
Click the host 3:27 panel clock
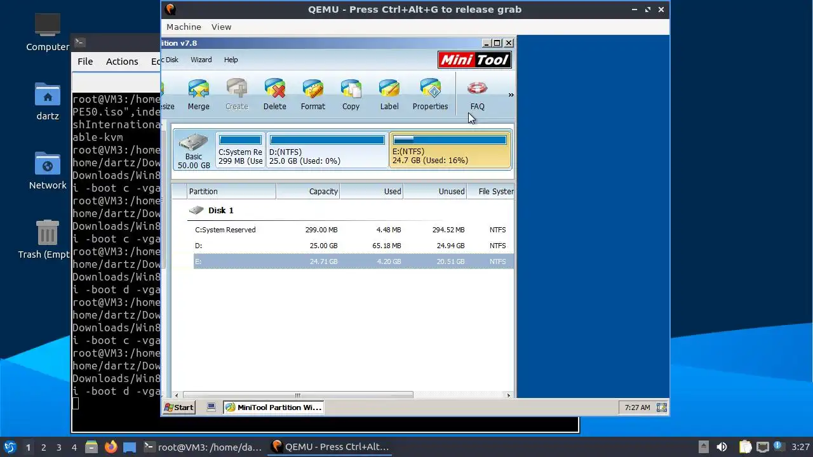[801, 447]
